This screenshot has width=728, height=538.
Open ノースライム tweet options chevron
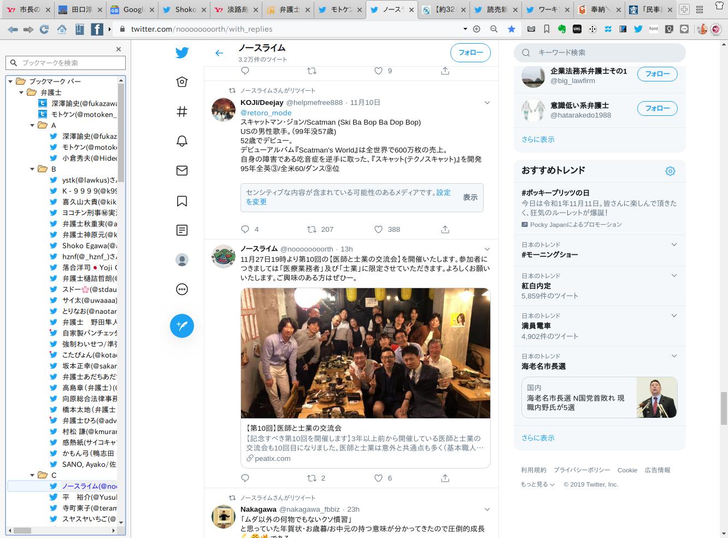point(487,249)
